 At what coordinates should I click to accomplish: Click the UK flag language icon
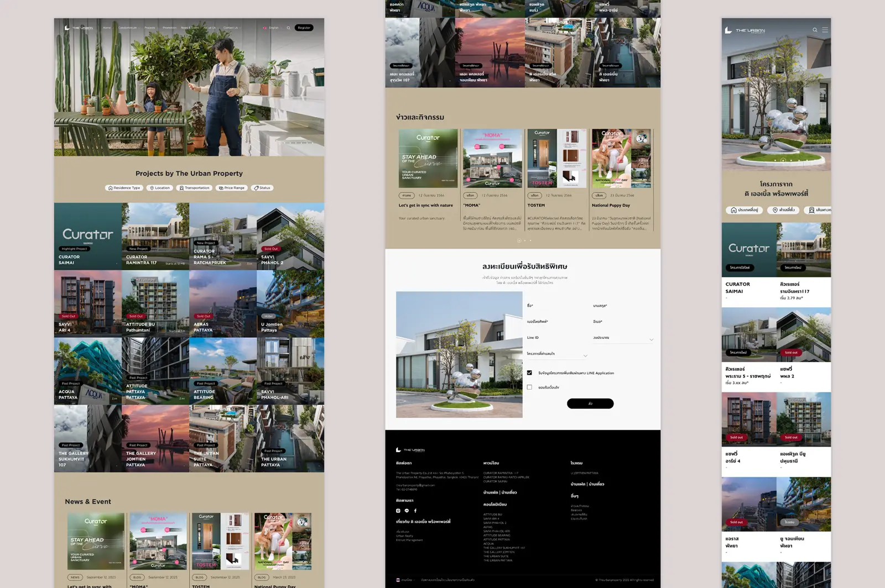tap(265, 28)
